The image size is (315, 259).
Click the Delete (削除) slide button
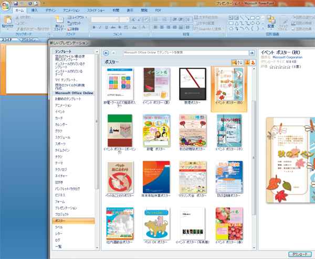(x=73, y=29)
